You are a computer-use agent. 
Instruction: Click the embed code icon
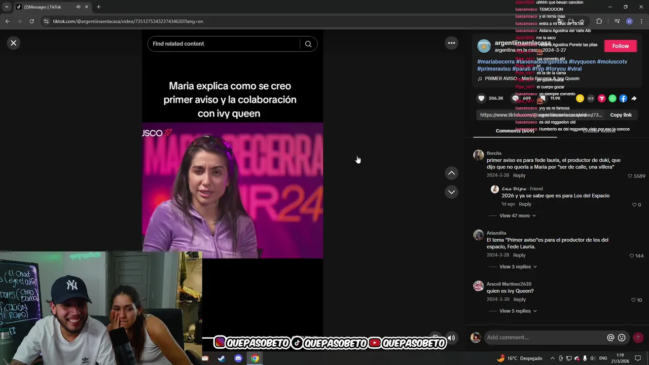591,98
